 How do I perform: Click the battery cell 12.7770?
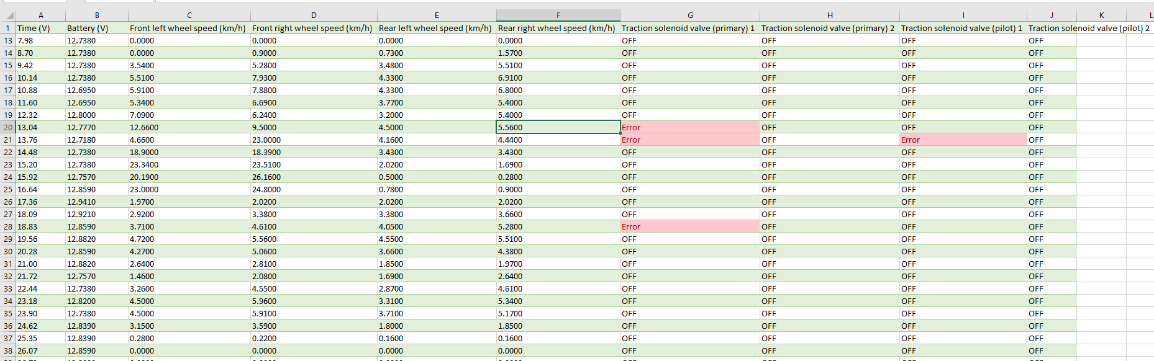(x=97, y=127)
